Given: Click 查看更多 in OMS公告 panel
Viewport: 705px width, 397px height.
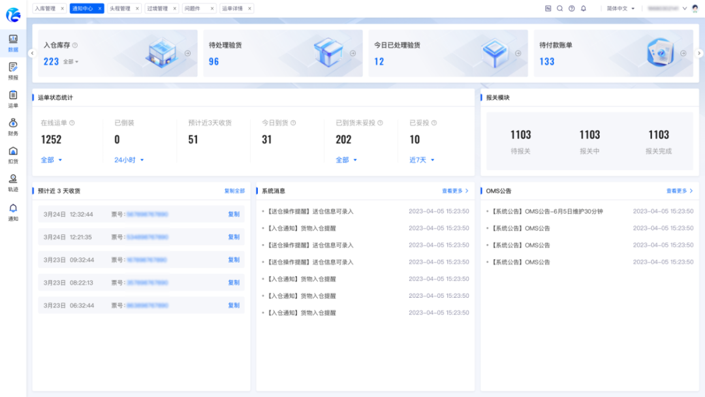Looking at the screenshot, I should tap(680, 191).
